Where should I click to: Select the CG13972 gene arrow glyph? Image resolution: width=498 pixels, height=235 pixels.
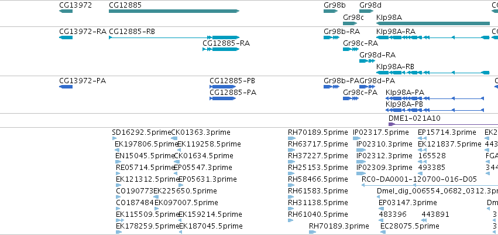pos(66,11)
